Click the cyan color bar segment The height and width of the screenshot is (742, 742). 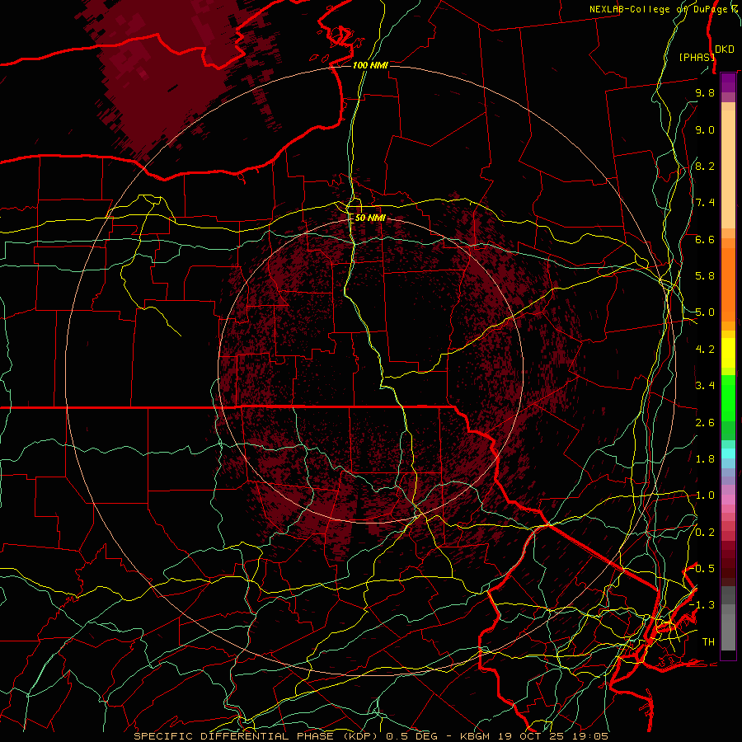[x=728, y=453]
